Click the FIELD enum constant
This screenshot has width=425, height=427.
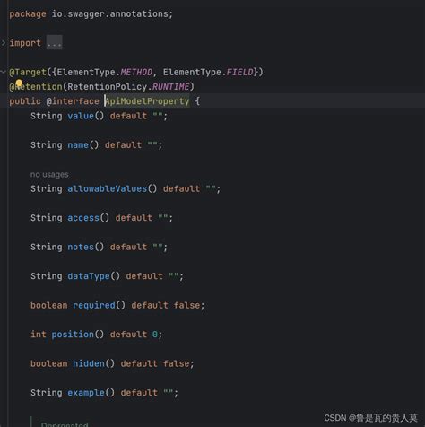(x=239, y=72)
